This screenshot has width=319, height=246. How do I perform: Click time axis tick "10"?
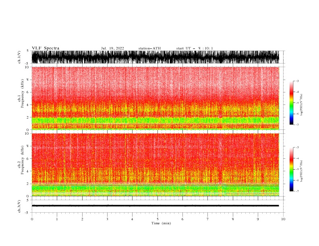[x=283, y=219]
